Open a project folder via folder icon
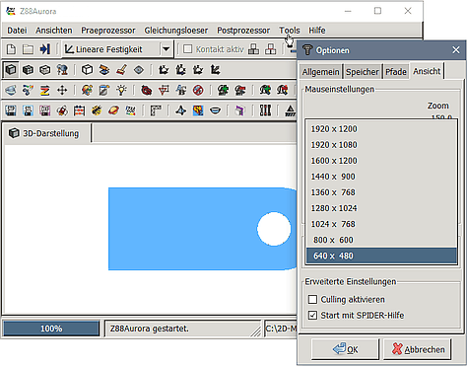This screenshot has height=366, width=467. 28,49
